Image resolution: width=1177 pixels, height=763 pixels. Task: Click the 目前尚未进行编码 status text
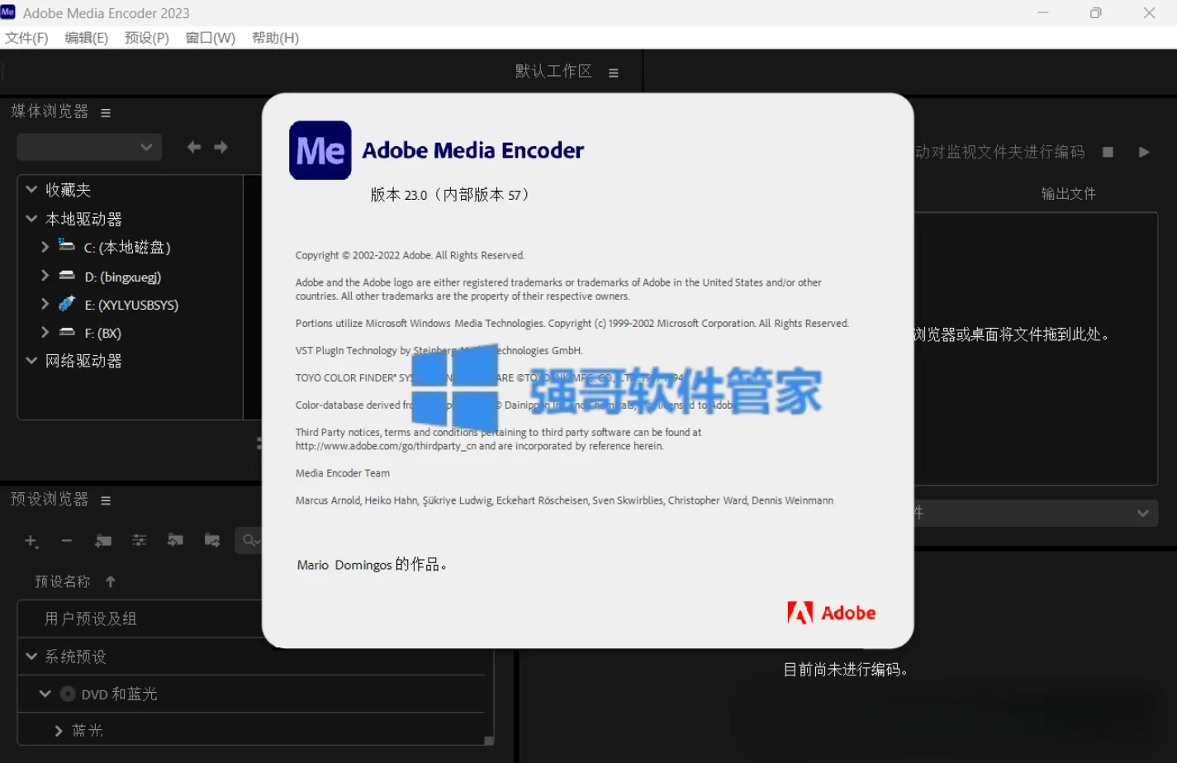[846, 670]
